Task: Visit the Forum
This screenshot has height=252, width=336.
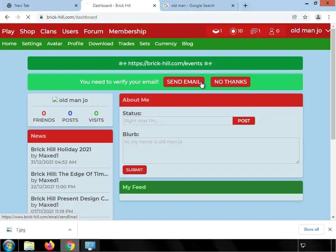Action: click(94, 31)
